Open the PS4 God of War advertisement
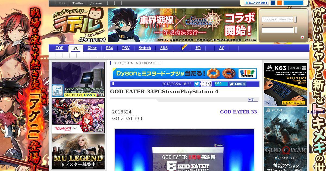 (x=286, y=139)
